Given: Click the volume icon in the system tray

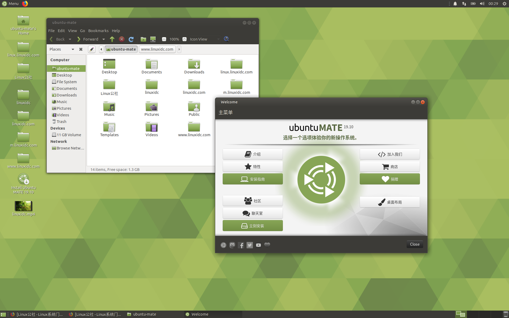Looking at the screenshot, I should (482, 3).
